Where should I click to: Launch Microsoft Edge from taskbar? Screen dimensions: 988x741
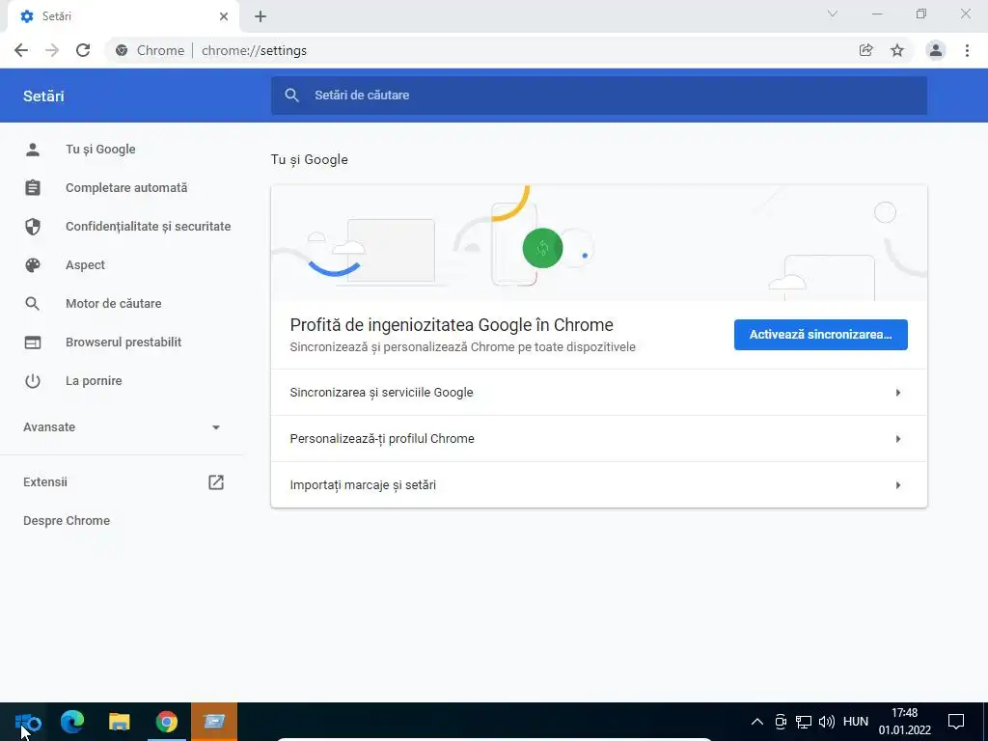[72, 722]
